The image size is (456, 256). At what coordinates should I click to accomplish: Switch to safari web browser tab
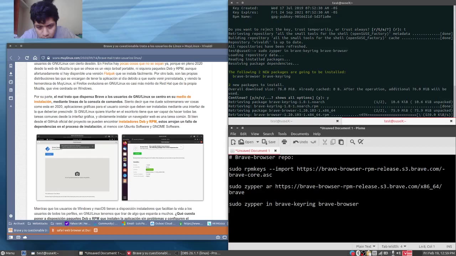(x=71, y=230)
